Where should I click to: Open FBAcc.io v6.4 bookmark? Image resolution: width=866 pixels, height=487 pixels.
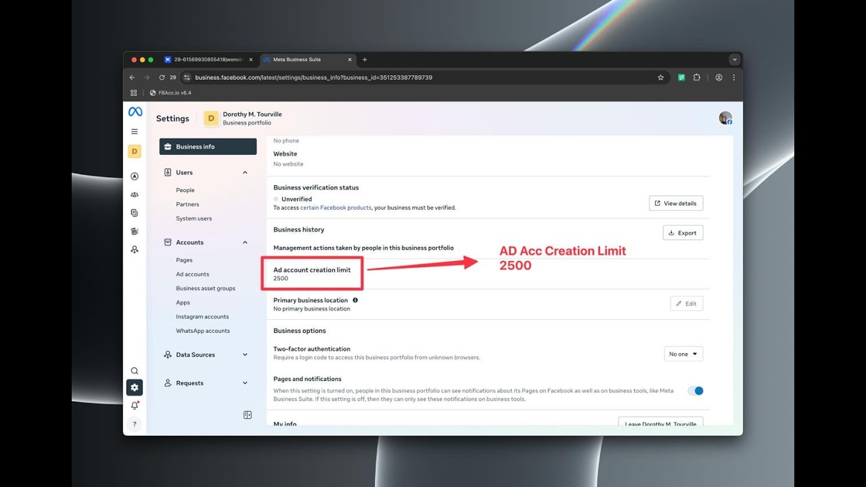[x=170, y=93]
